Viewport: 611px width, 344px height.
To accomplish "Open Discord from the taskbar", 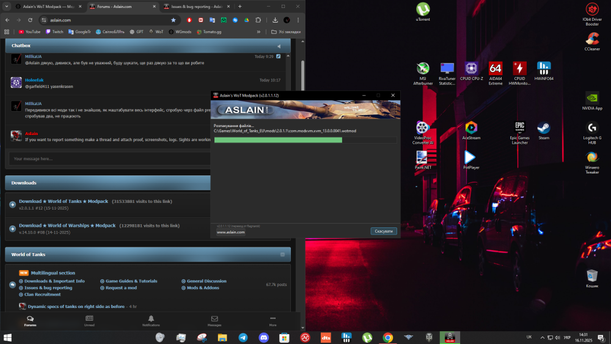I will (x=264, y=337).
